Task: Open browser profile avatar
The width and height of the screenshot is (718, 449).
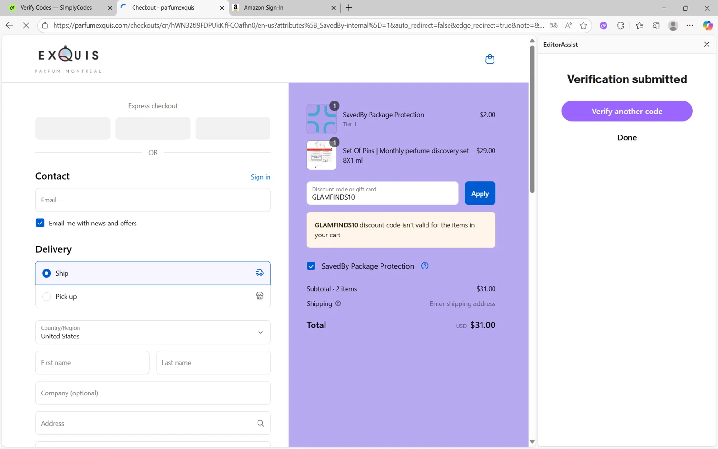Action: (x=673, y=25)
